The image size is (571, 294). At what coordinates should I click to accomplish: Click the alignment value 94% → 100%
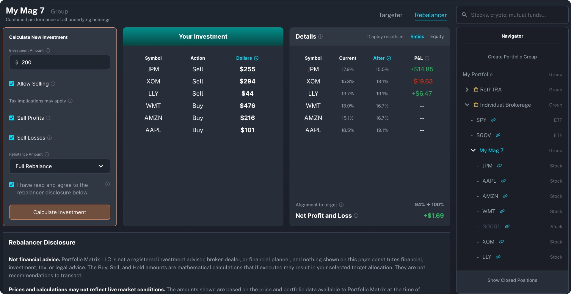[x=429, y=205]
